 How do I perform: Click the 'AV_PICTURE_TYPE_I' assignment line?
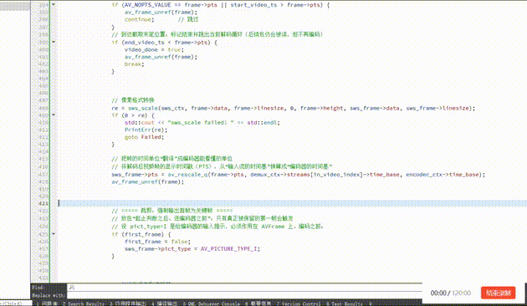pos(192,249)
